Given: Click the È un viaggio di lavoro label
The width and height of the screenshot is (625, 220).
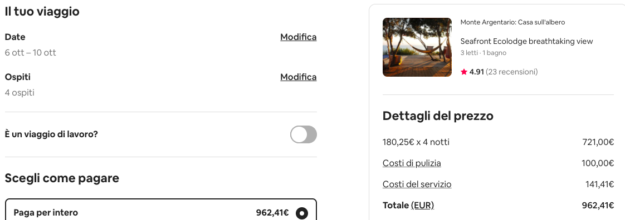Looking at the screenshot, I should [x=51, y=134].
